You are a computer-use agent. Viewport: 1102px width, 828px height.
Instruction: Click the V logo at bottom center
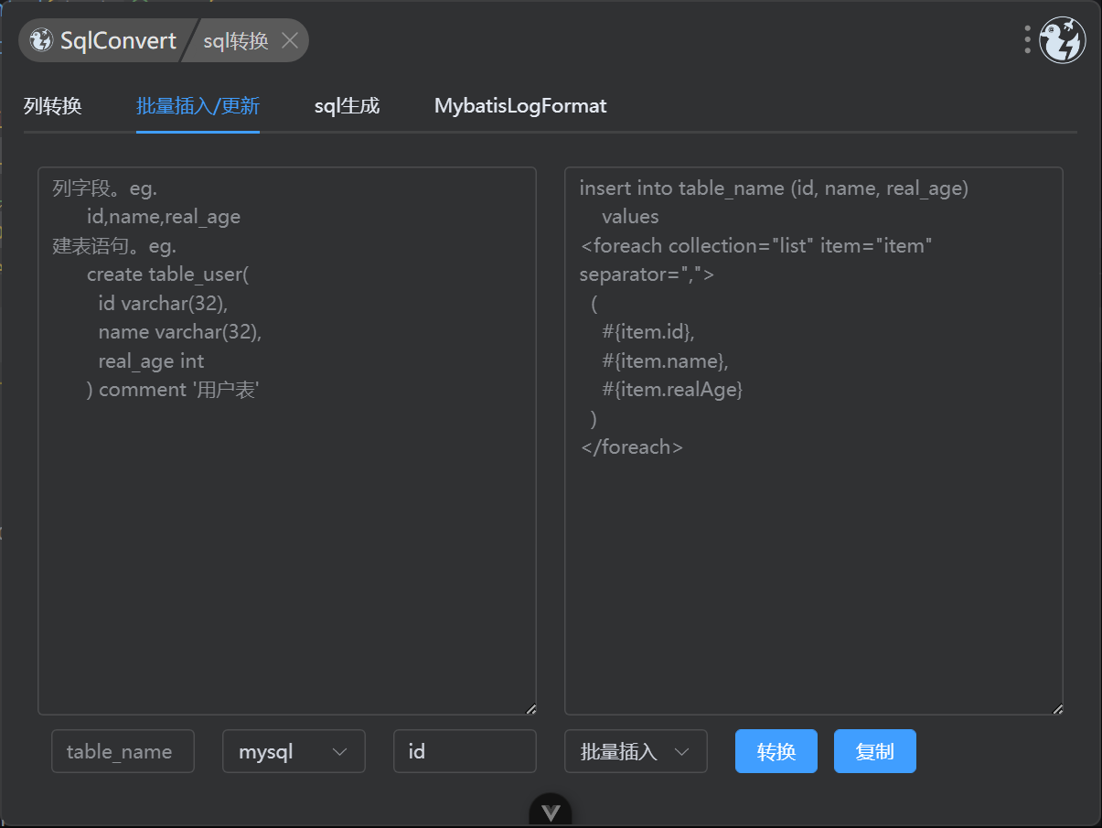[551, 812]
